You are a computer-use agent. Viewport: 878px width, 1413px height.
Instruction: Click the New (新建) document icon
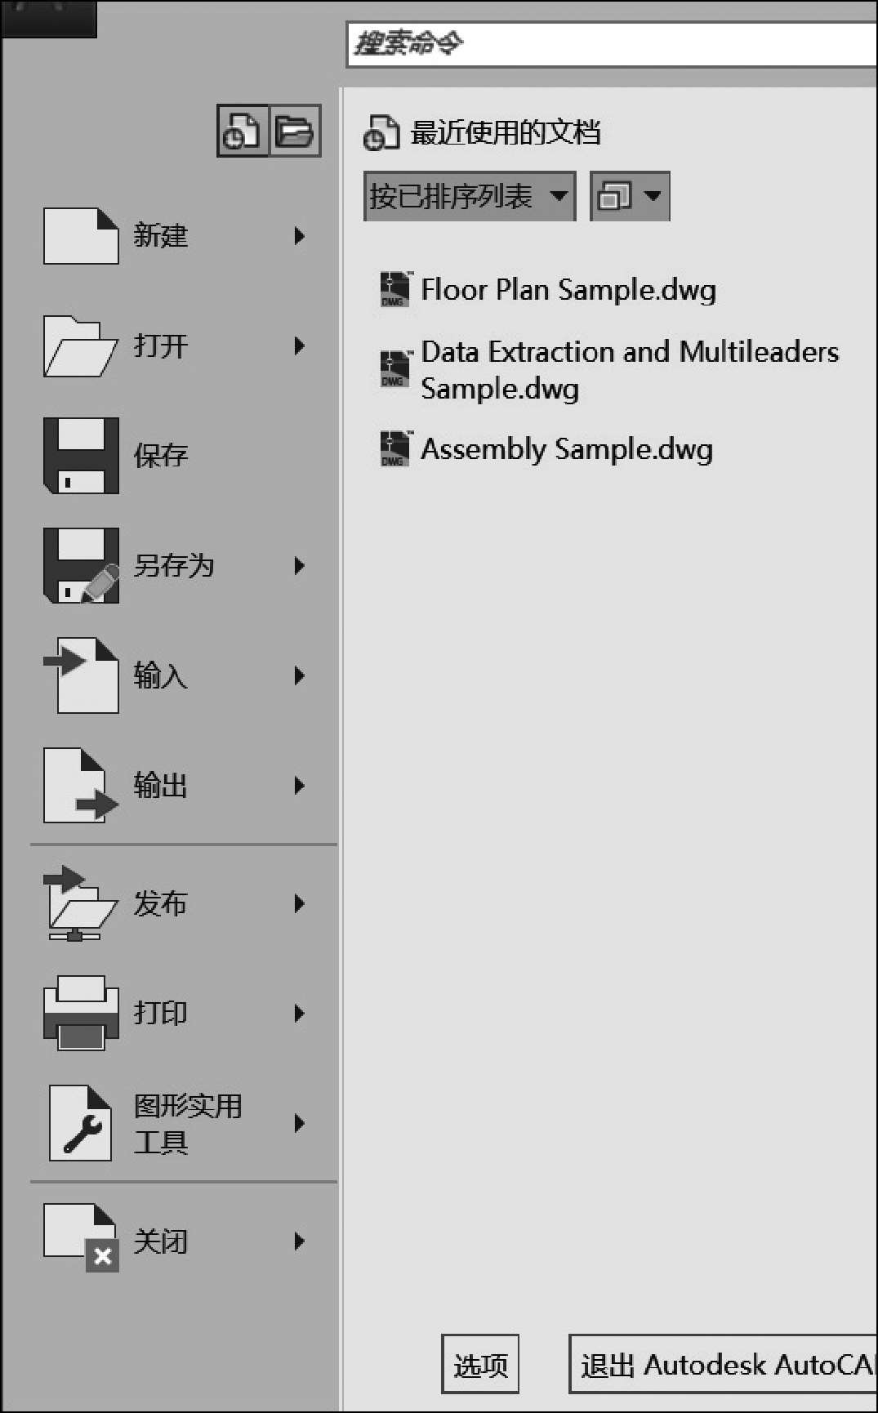pos(81,236)
